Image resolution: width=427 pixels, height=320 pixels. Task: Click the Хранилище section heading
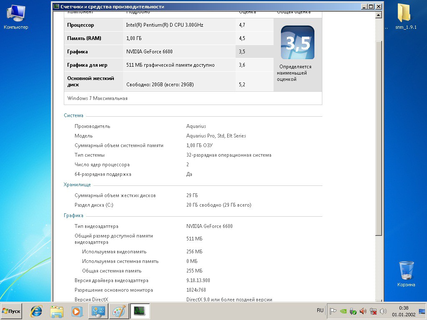[77, 185]
